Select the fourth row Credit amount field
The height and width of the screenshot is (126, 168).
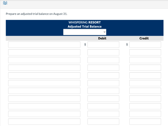click(x=145, y=68)
